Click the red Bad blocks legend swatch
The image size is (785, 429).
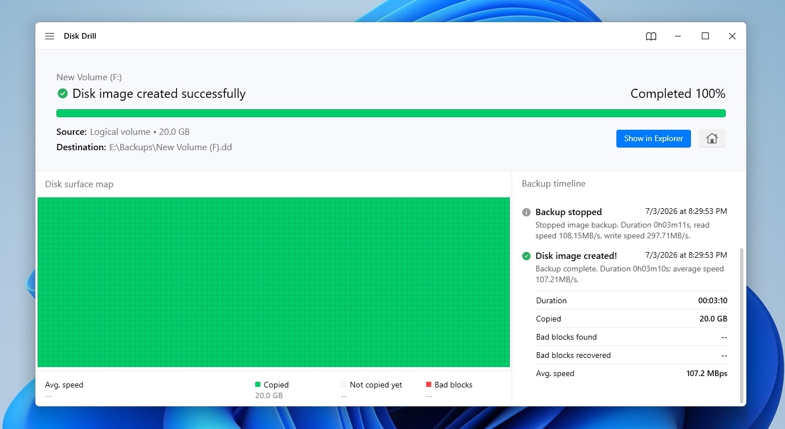[x=428, y=385]
